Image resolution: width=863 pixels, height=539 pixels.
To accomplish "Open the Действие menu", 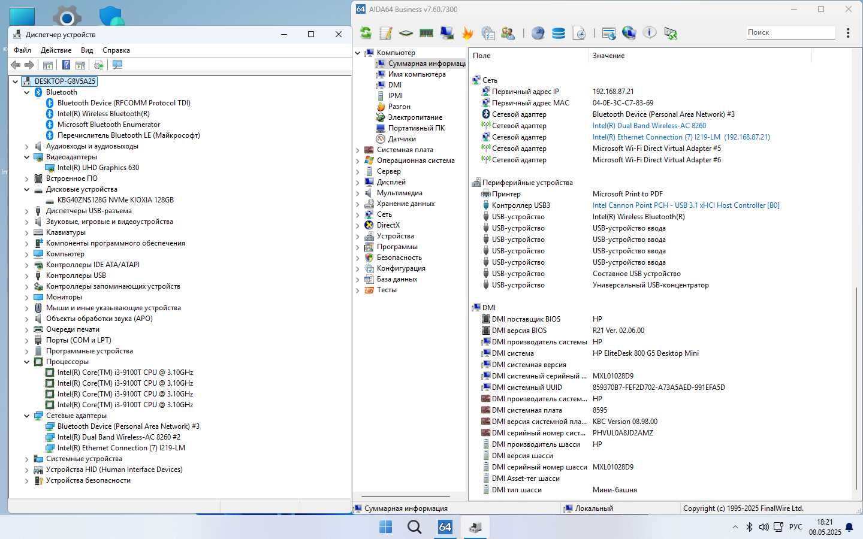I will coord(56,50).
